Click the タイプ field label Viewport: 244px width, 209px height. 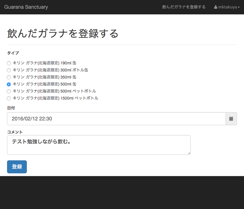pyautogui.click(x=13, y=53)
